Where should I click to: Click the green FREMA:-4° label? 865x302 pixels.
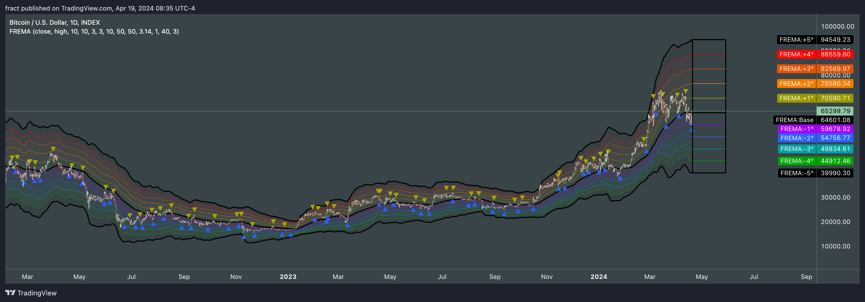coord(797,161)
